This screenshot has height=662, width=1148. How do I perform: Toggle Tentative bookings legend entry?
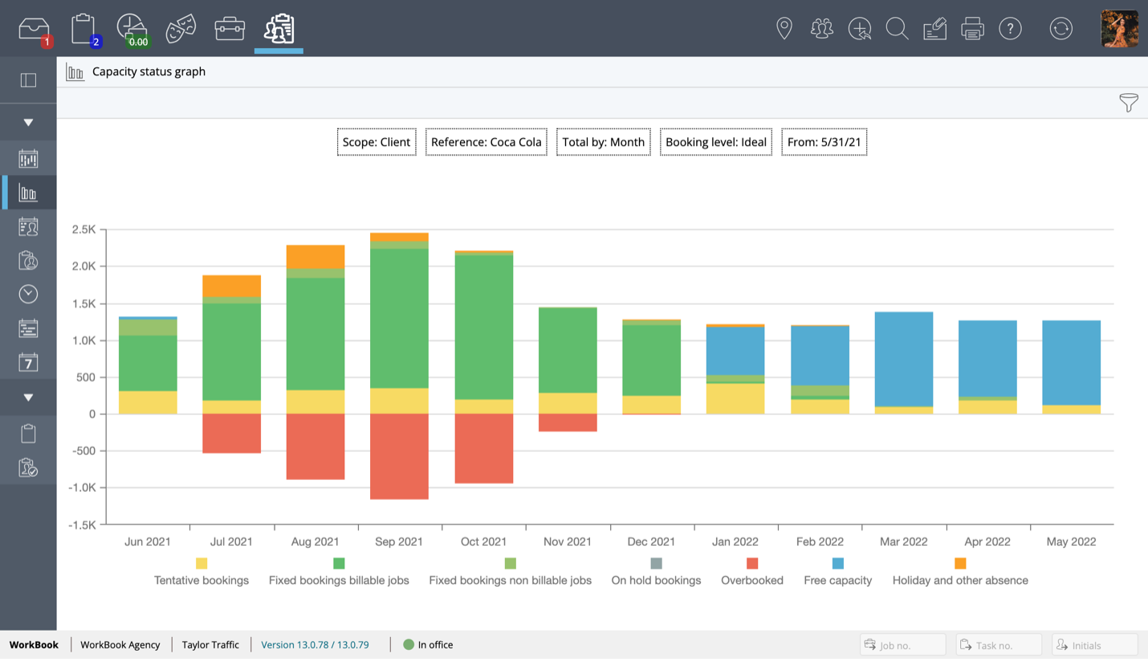[202, 572]
